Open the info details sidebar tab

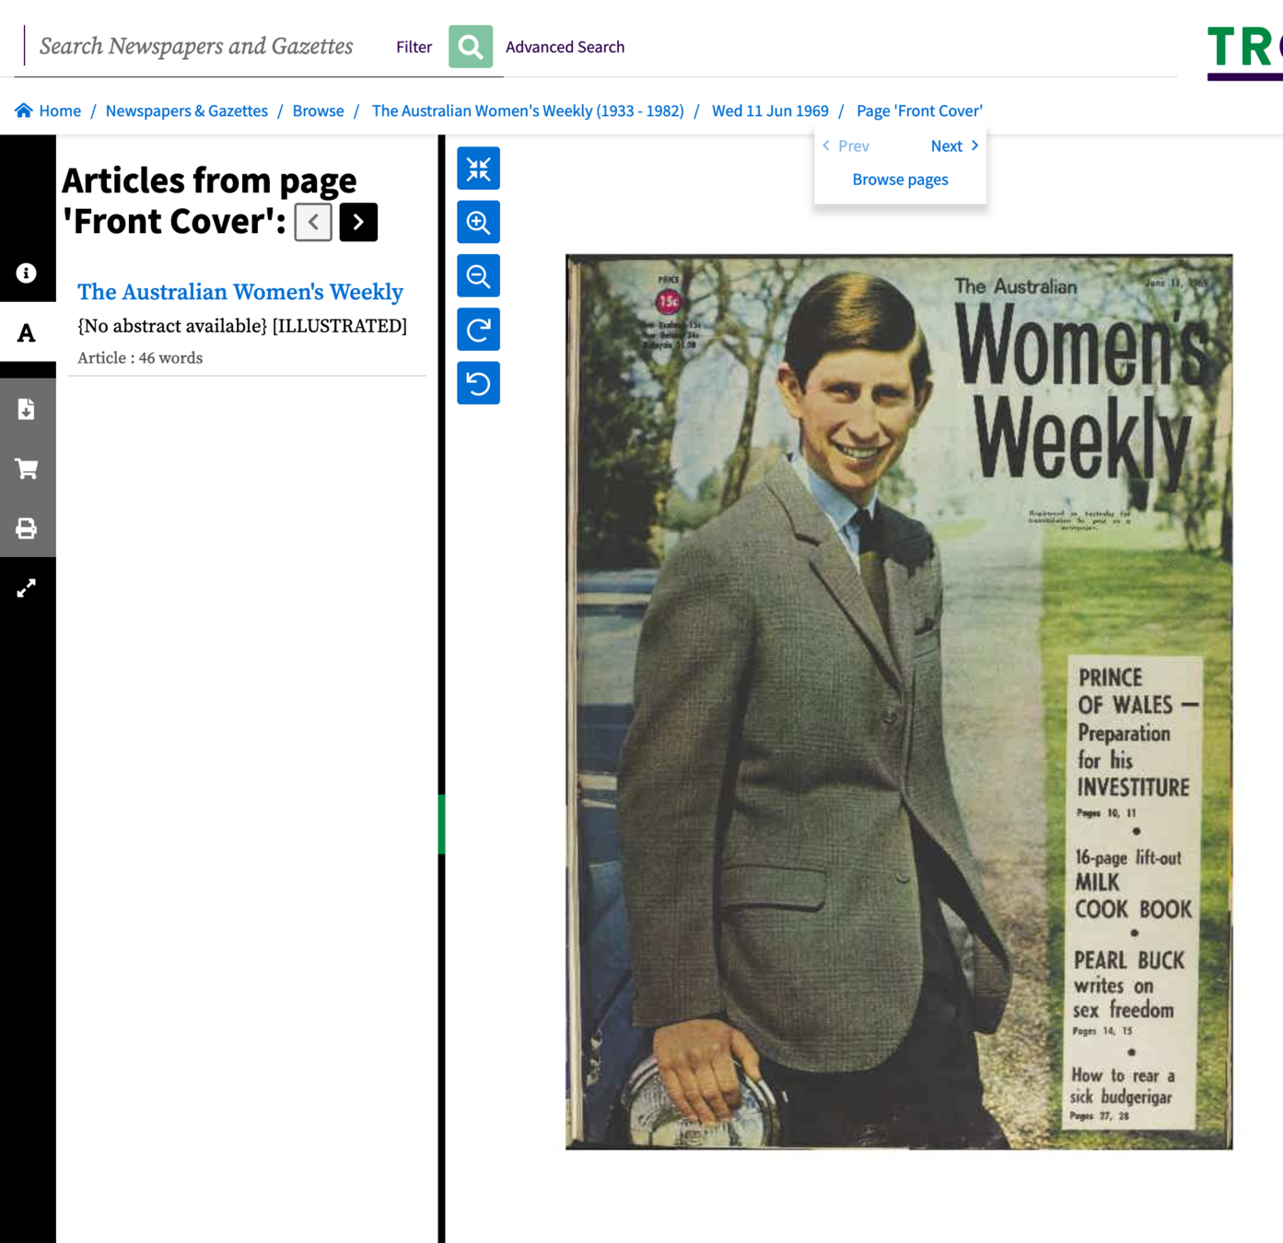click(x=27, y=273)
